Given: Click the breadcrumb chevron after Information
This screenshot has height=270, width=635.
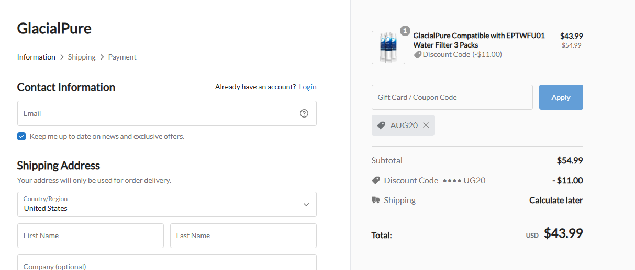Looking at the screenshot, I should pos(62,57).
